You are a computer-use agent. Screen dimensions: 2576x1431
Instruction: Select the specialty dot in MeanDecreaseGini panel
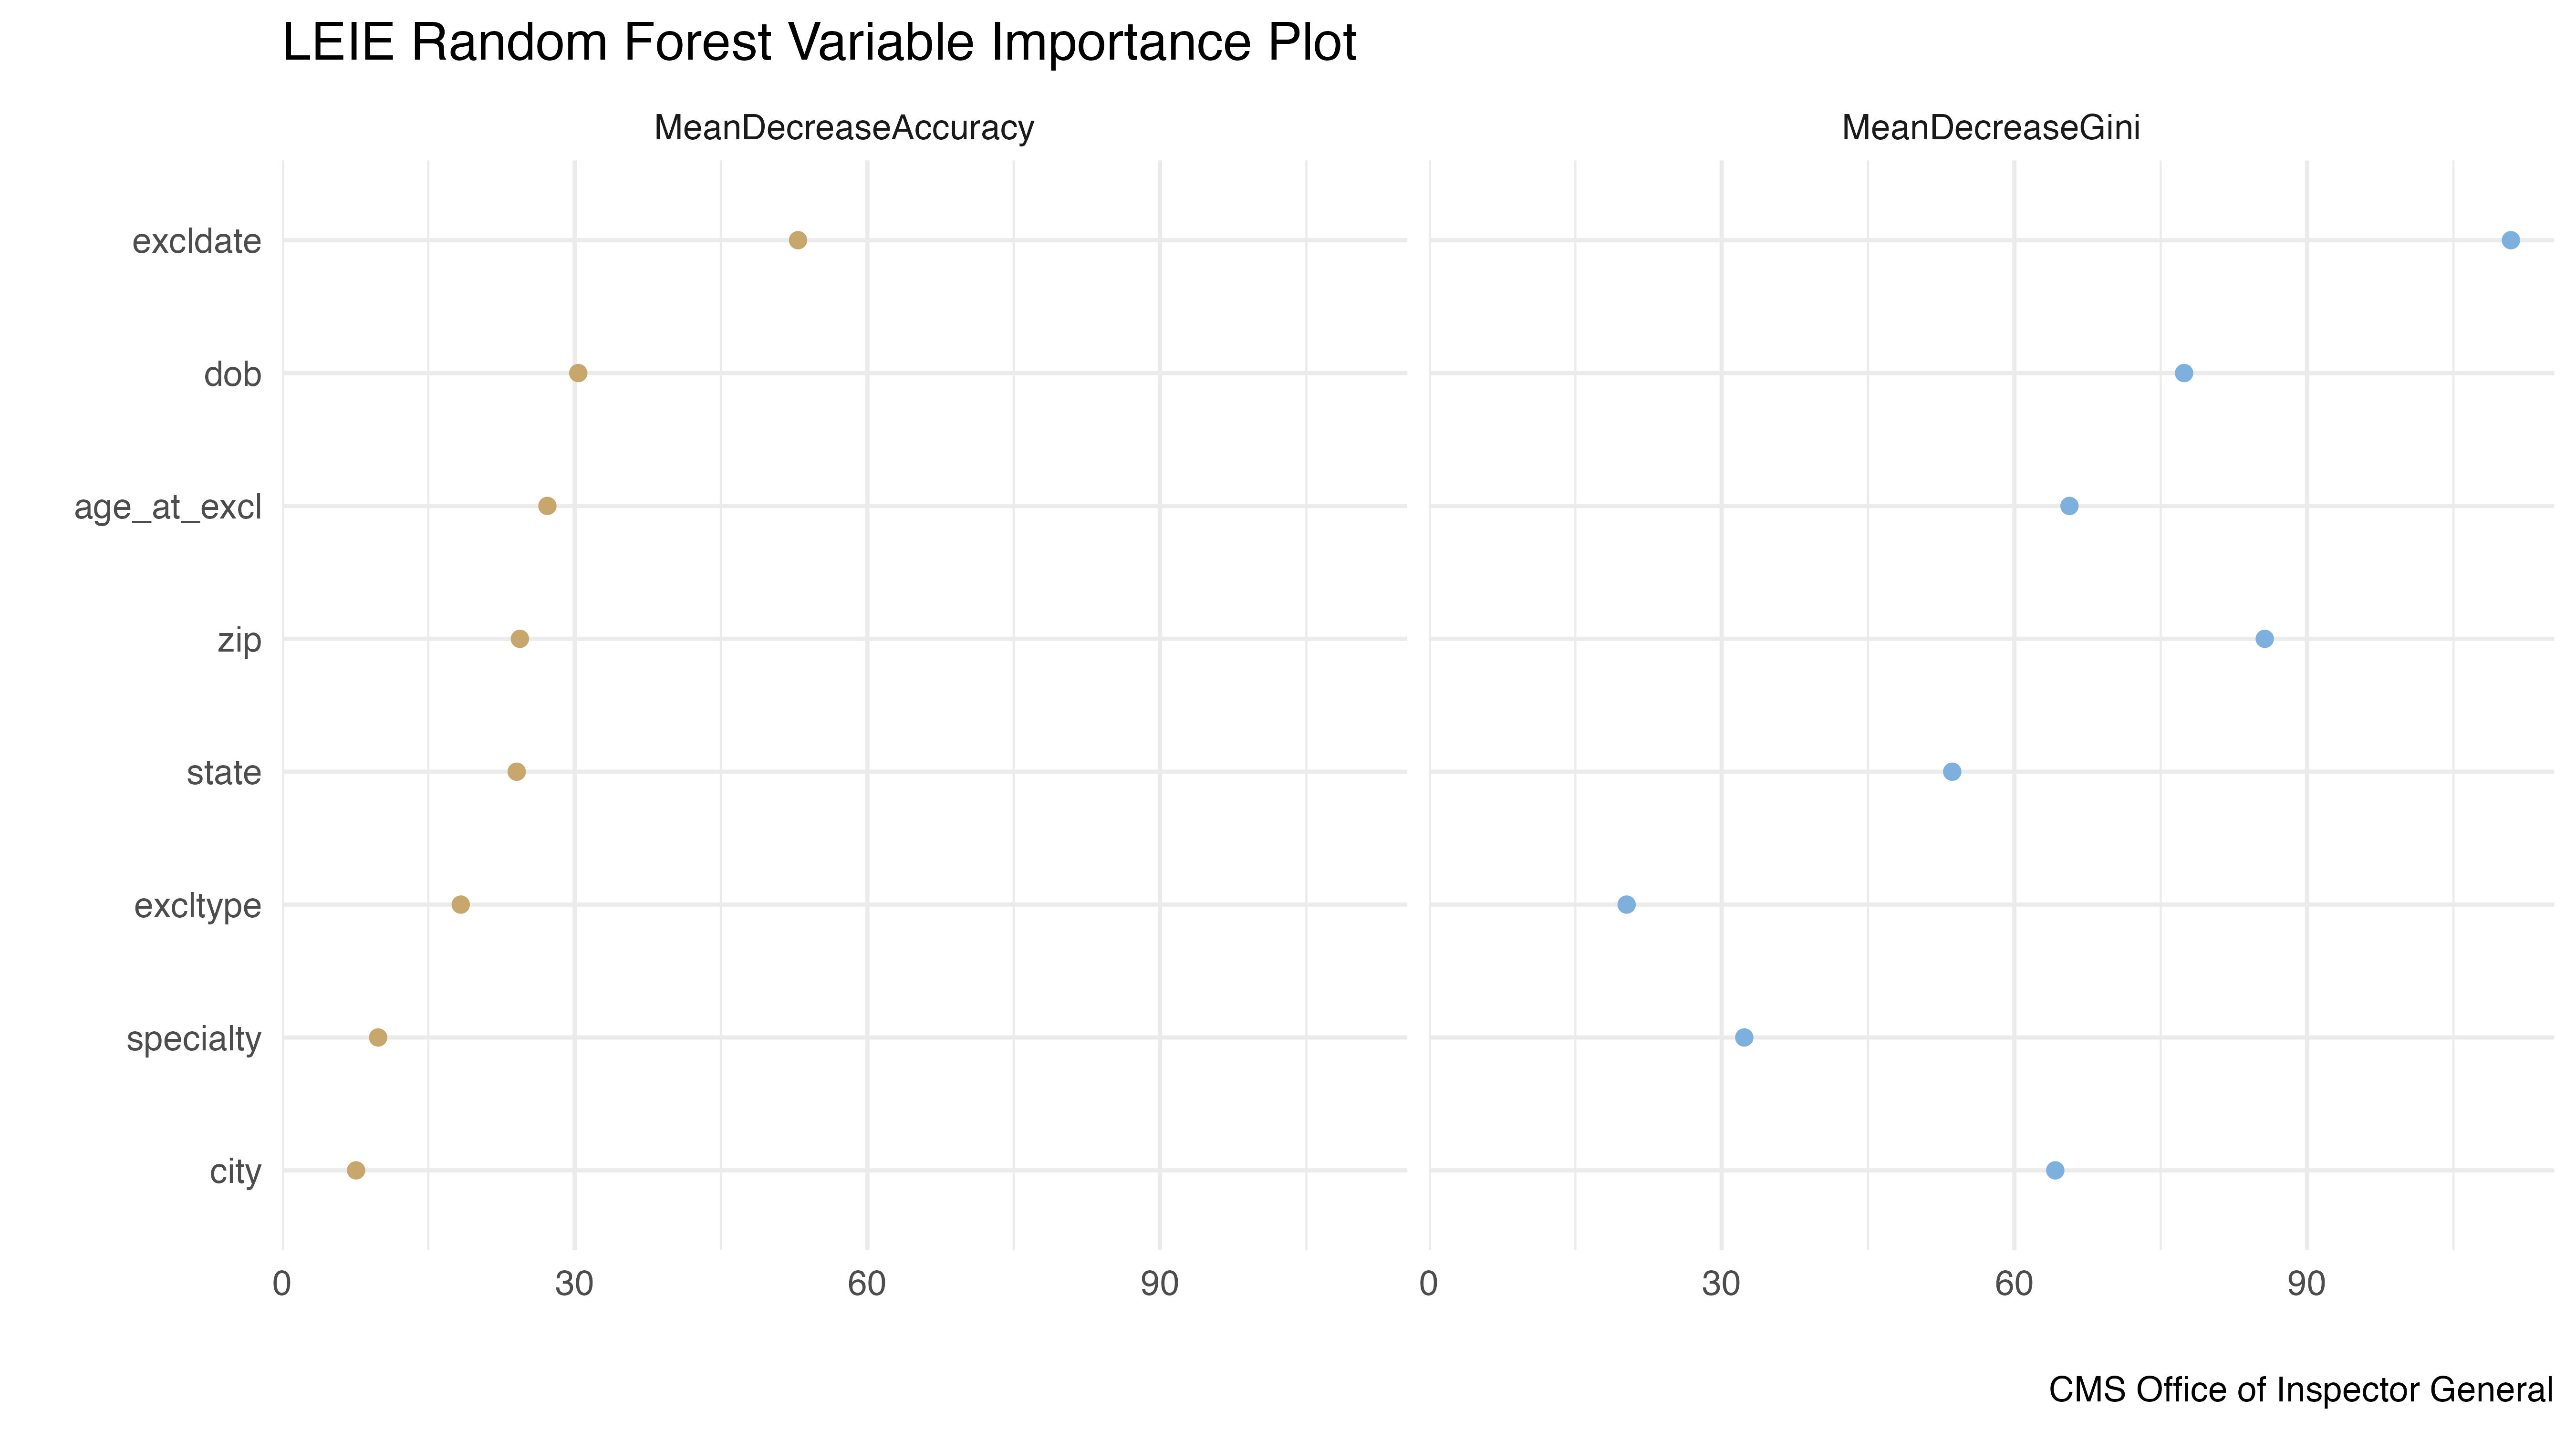pyautogui.click(x=1744, y=1038)
